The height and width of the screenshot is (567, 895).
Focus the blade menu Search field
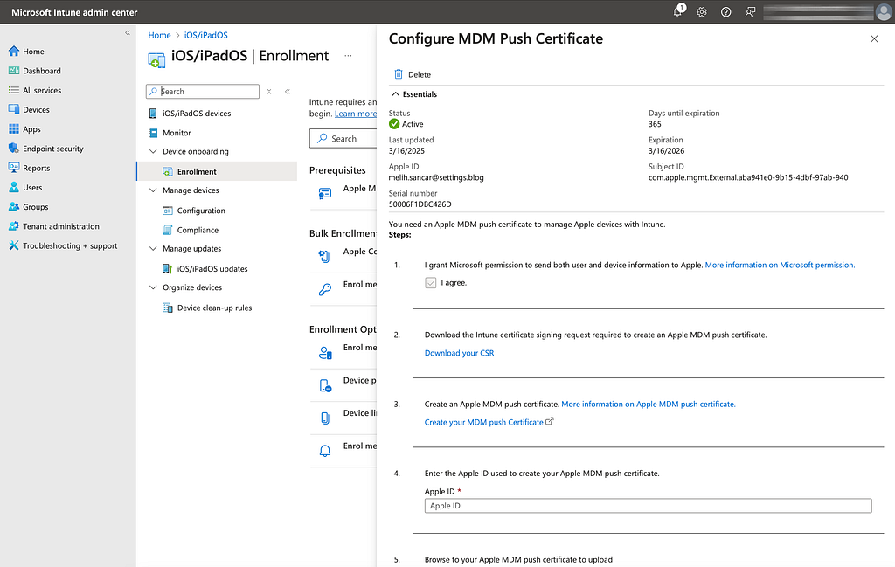click(x=203, y=91)
